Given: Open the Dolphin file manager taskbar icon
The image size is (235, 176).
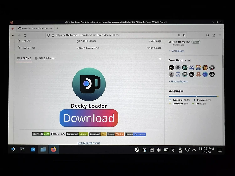Looking at the screenshot, I should click(43, 149).
